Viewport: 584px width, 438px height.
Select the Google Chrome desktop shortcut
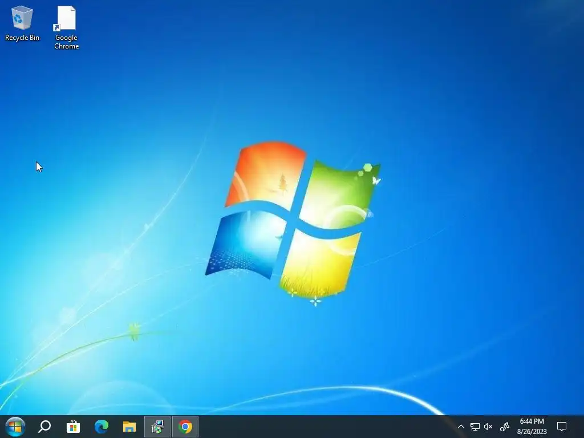pos(66,27)
